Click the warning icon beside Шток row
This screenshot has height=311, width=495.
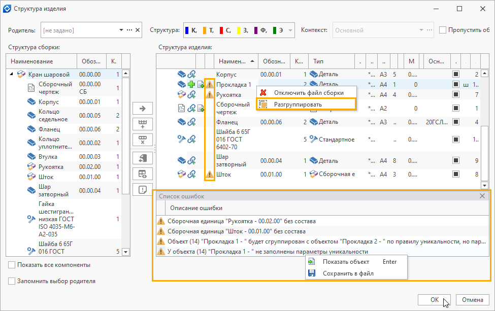(x=209, y=175)
